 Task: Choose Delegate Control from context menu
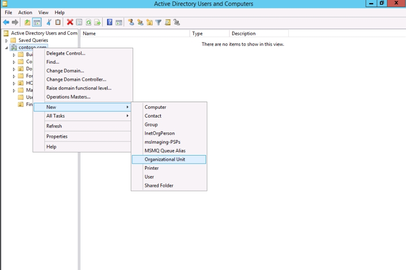66,53
